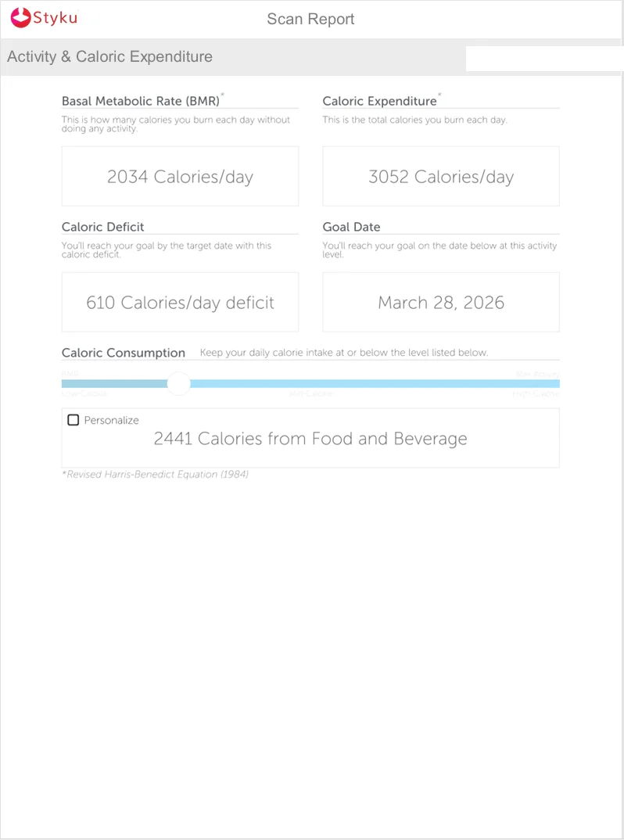Image resolution: width=624 pixels, height=840 pixels.
Task: Click the March 28, 2026 goal date field
Action: pos(441,302)
